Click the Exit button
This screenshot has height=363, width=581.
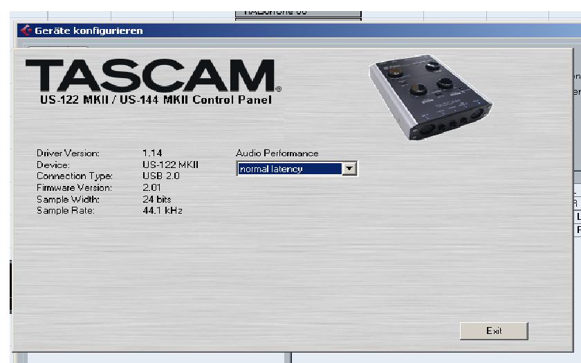tap(494, 331)
